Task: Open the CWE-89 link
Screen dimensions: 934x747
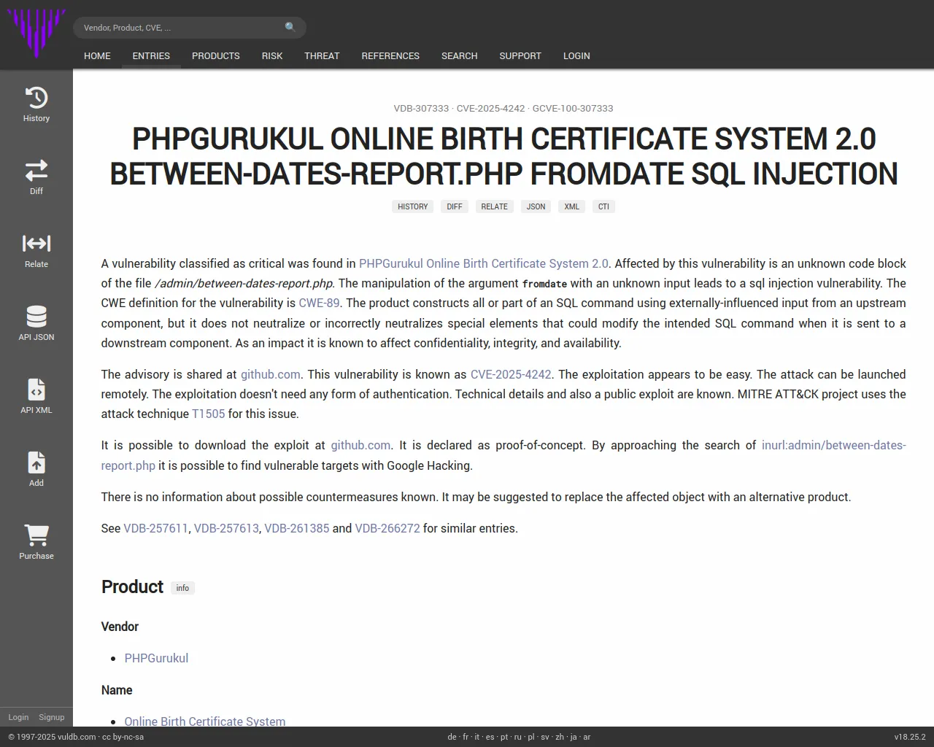Action: (x=319, y=303)
